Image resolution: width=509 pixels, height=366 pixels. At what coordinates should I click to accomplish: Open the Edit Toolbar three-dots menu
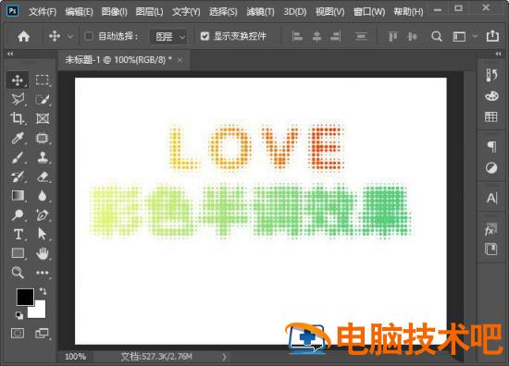(x=43, y=273)
